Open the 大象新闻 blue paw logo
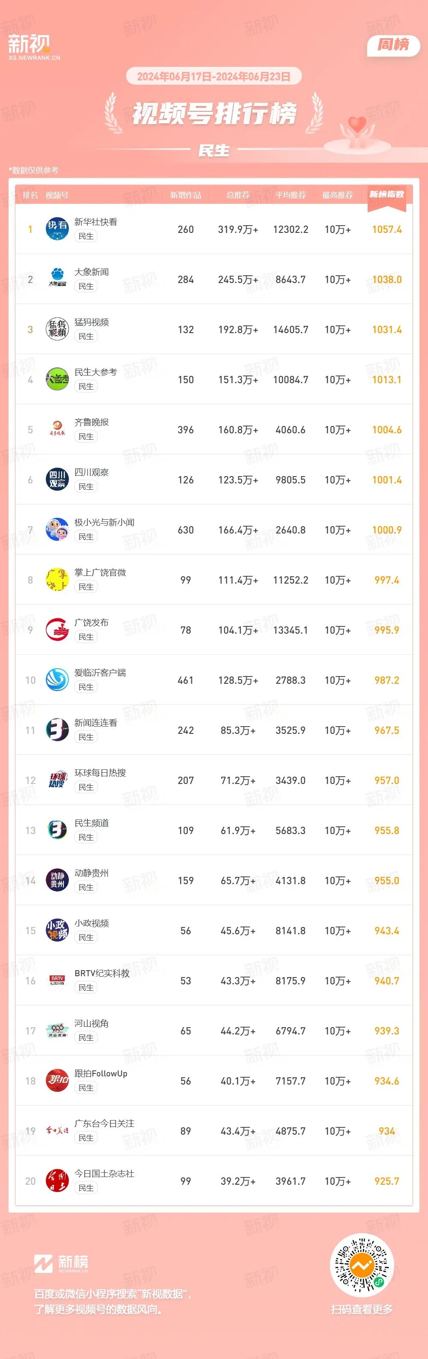This screenshot has width=428, height=1359. tap(57, 279)
